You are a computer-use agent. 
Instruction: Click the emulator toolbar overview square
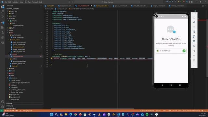tap(194, 60)
